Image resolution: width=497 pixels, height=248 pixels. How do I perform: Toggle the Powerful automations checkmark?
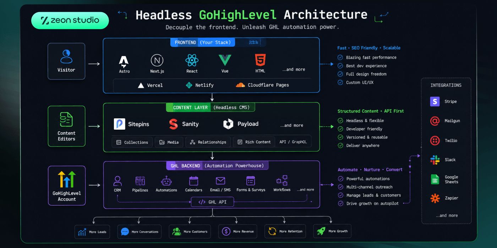(x=340, y=179)
